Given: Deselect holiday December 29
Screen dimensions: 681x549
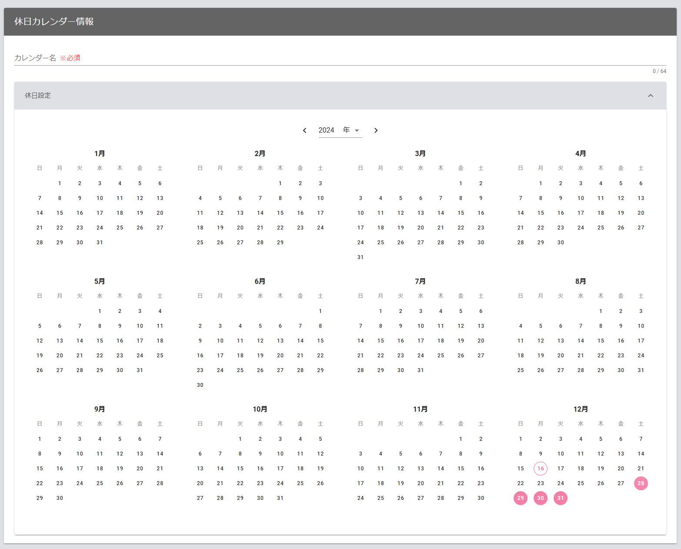Looking at the screenshot, I should pos(521,498).
